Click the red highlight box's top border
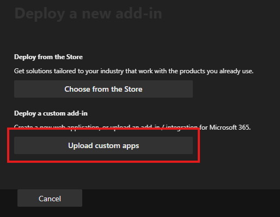 click(104, 129)
